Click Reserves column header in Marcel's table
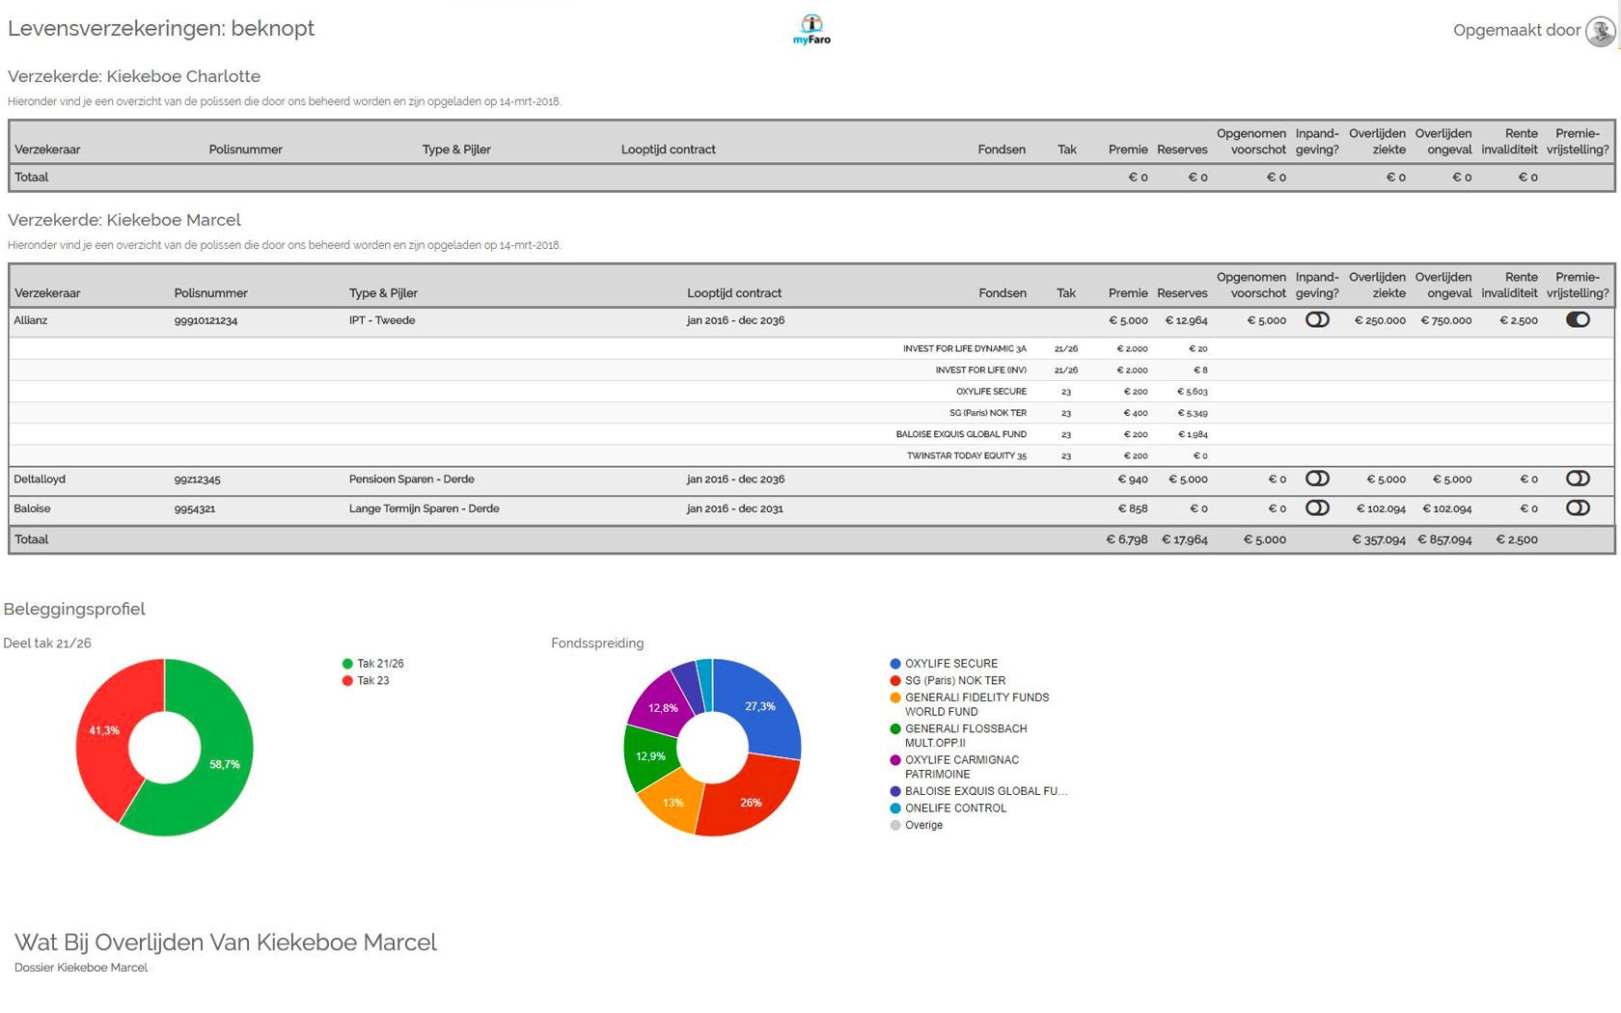Image resolution: width=1621 pixels, height=1013 pixels. click(x=1182, y=293)
